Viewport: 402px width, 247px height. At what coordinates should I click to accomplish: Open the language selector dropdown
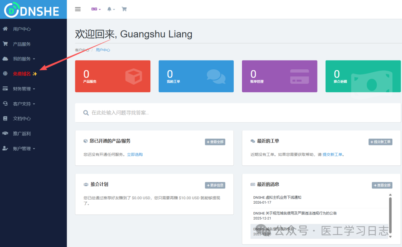click(x=96, y=9)
